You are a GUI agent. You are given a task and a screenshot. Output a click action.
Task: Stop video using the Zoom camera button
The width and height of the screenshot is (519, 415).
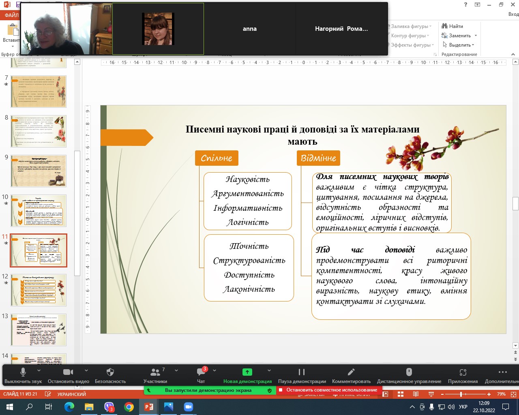pyautogui.click(x=68, y=372)
